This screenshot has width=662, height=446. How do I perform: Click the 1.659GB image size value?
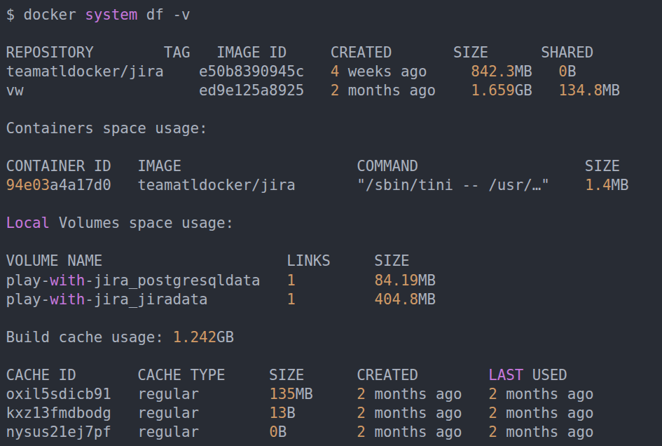[501, 90]
